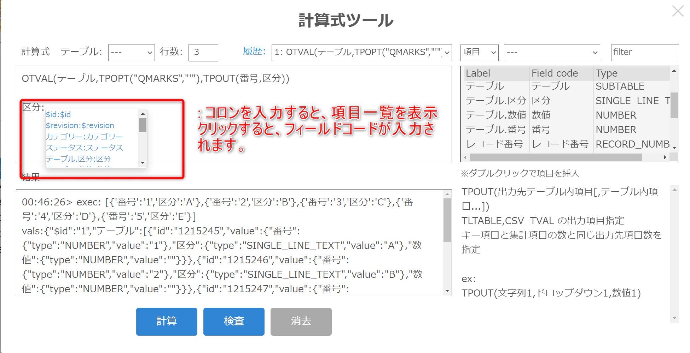The width and height of the screenshot is (690, 353).
Task: Click the autocomplete list scrollbar thumb
Action: (x=143, y=125)
